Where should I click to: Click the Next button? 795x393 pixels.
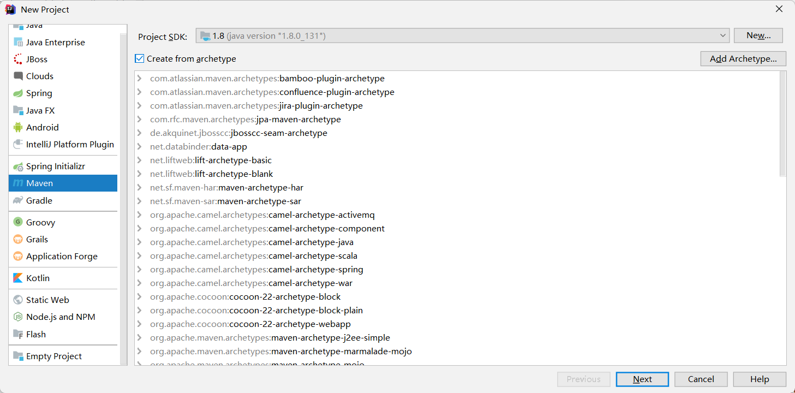[x=642, y=379]
